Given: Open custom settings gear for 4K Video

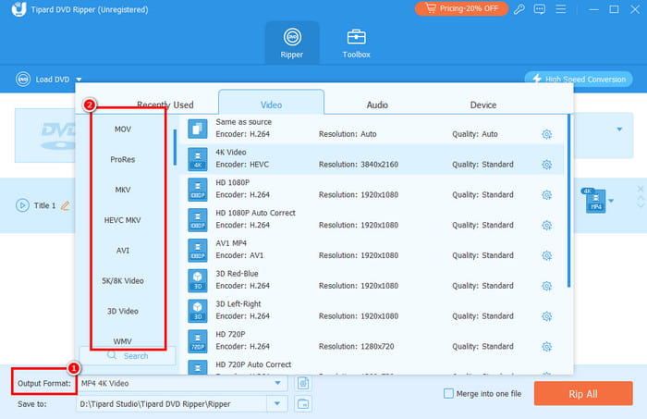Looking at the screenshot, I should click(x=546, y=165).
